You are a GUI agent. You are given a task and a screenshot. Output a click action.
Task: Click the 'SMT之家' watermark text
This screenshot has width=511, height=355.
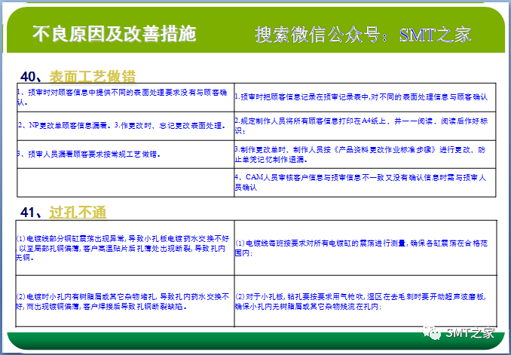467,331
